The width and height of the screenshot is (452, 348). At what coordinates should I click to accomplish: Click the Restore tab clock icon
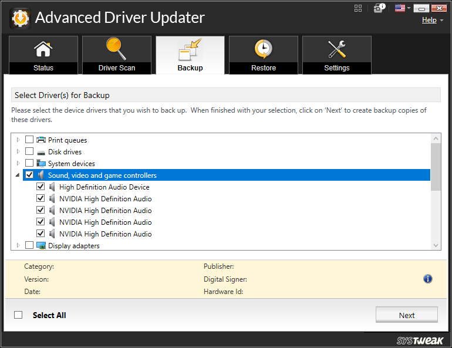click(263, 49)
